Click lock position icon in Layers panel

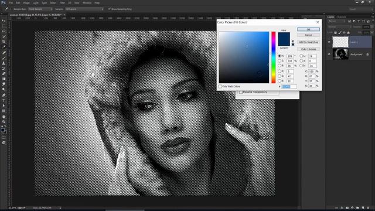[x=344, y=33]
